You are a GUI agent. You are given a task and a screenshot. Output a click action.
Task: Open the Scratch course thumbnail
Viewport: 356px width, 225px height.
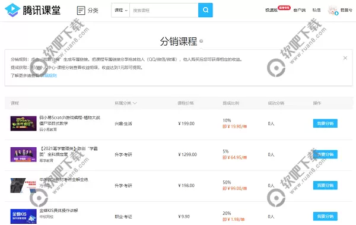tap(23, 123)
